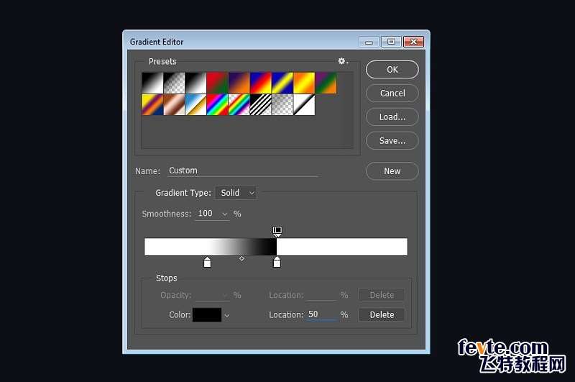Pick the red-to-green gradient preset
This screenshot has width=575, height=382.
(218, 83)
